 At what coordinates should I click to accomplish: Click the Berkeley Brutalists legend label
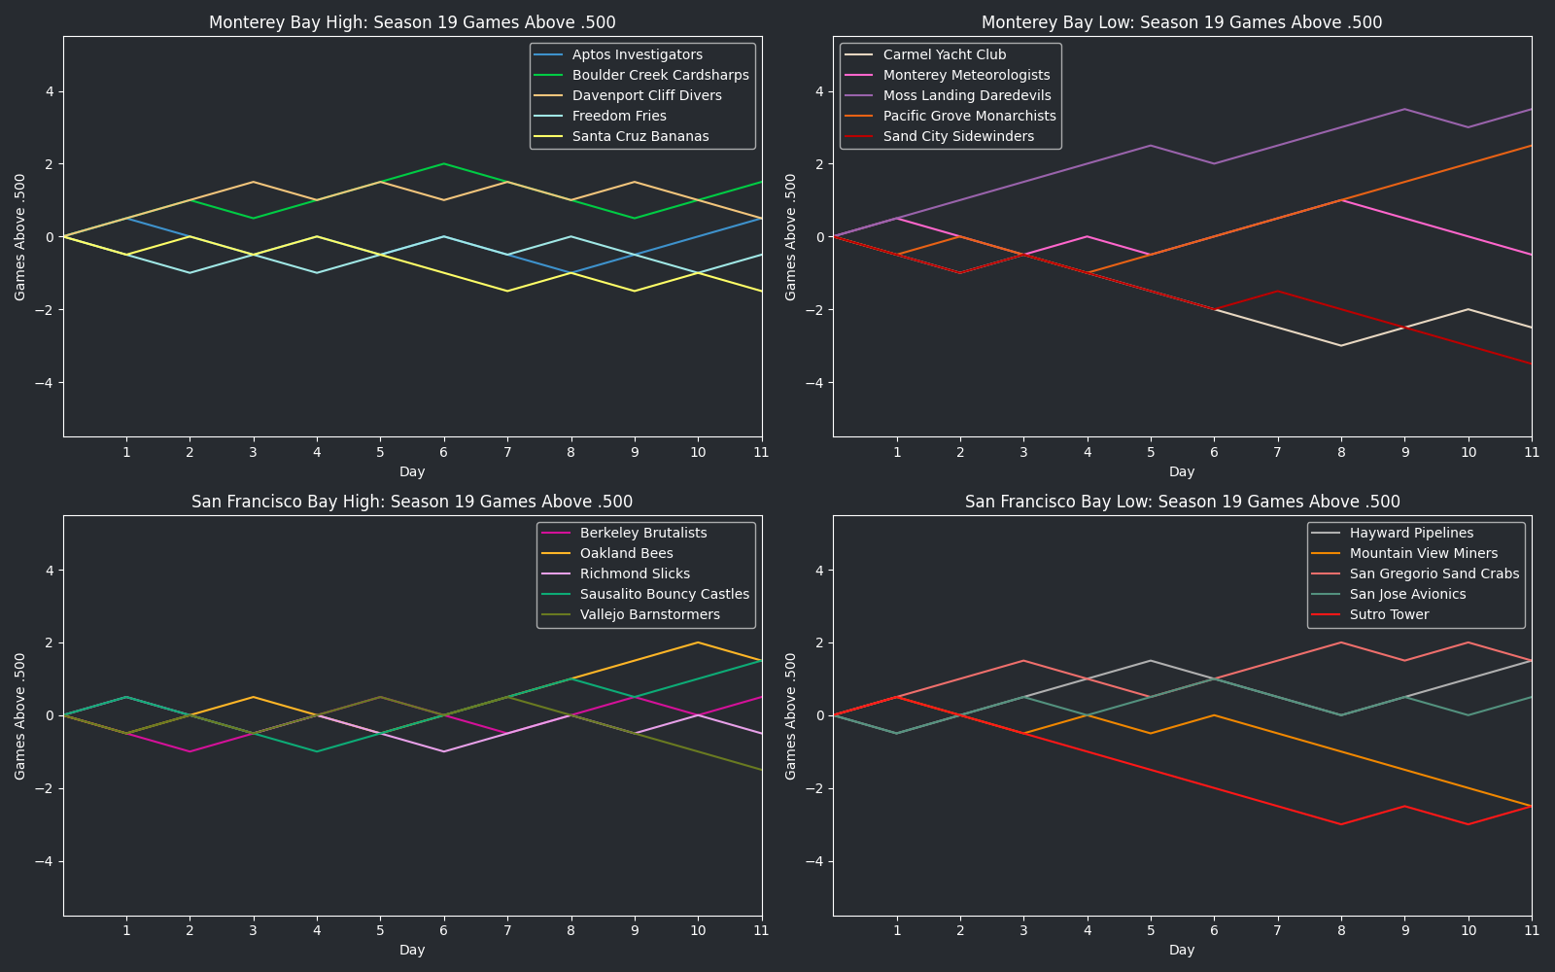[643, 534]
